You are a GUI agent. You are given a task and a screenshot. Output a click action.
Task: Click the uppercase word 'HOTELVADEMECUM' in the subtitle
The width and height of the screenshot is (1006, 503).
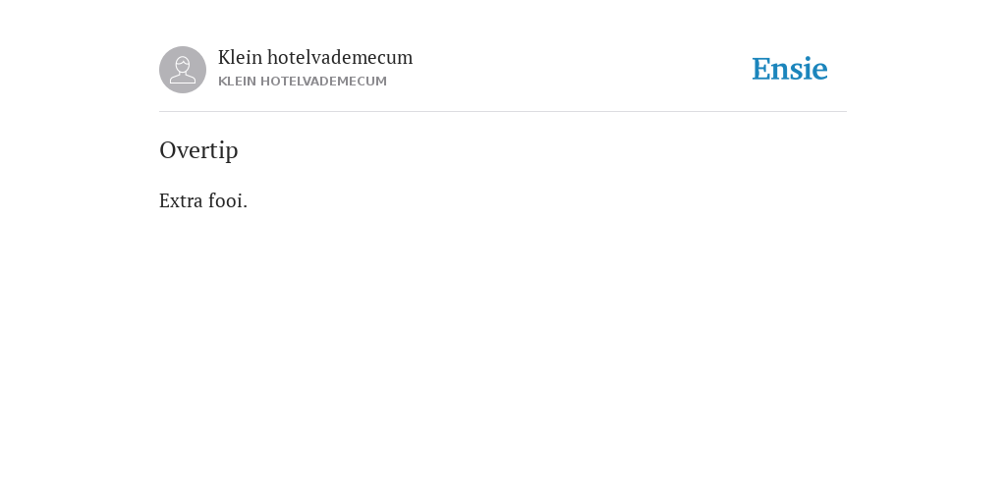323,82
